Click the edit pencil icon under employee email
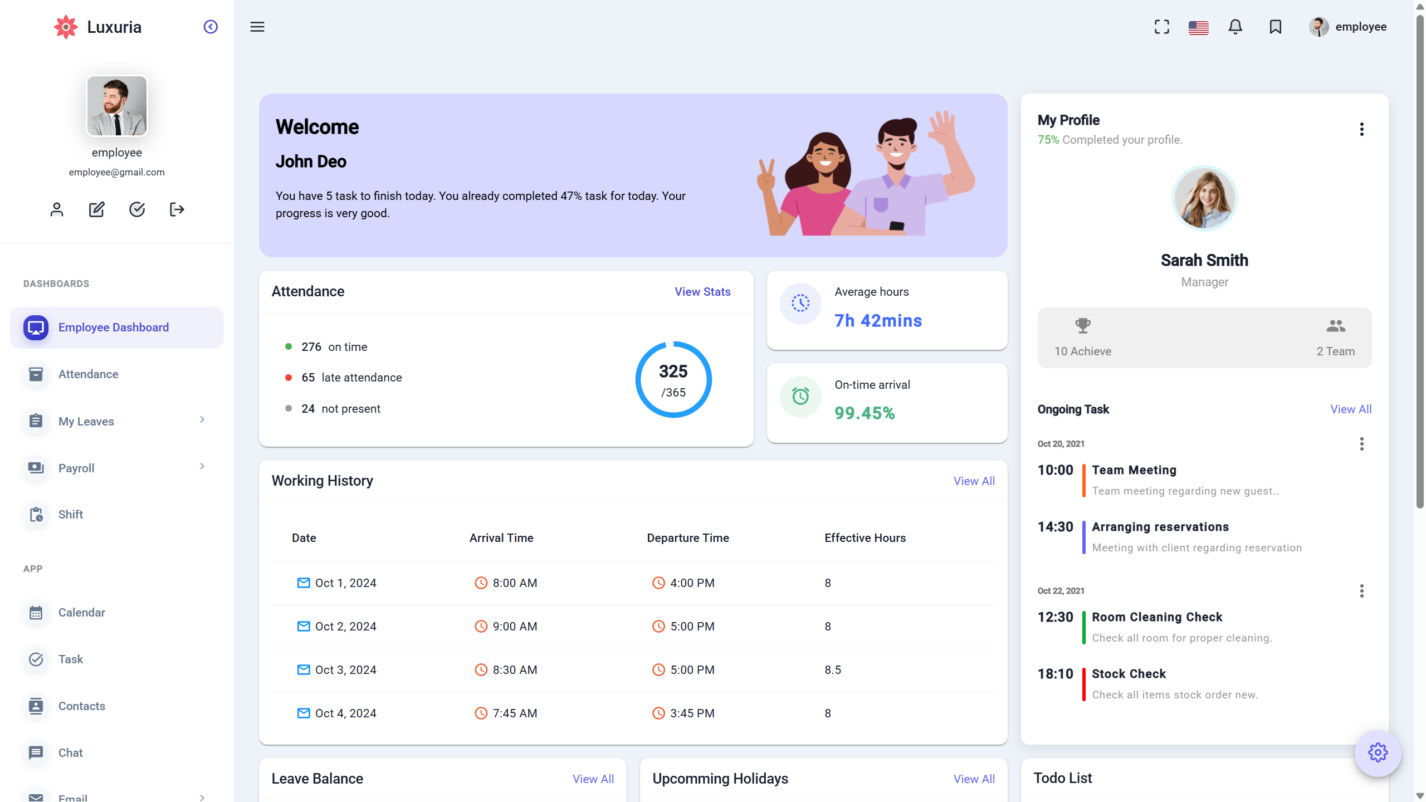Screen dimensions: 1426x802 pos(97,209)
